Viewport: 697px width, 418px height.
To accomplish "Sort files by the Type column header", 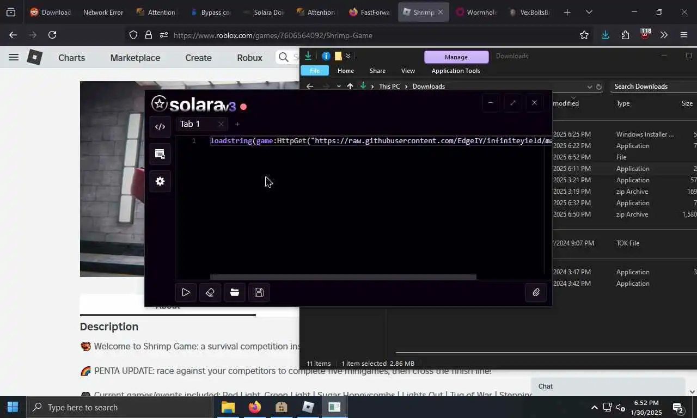I will [x=623, y=103].
